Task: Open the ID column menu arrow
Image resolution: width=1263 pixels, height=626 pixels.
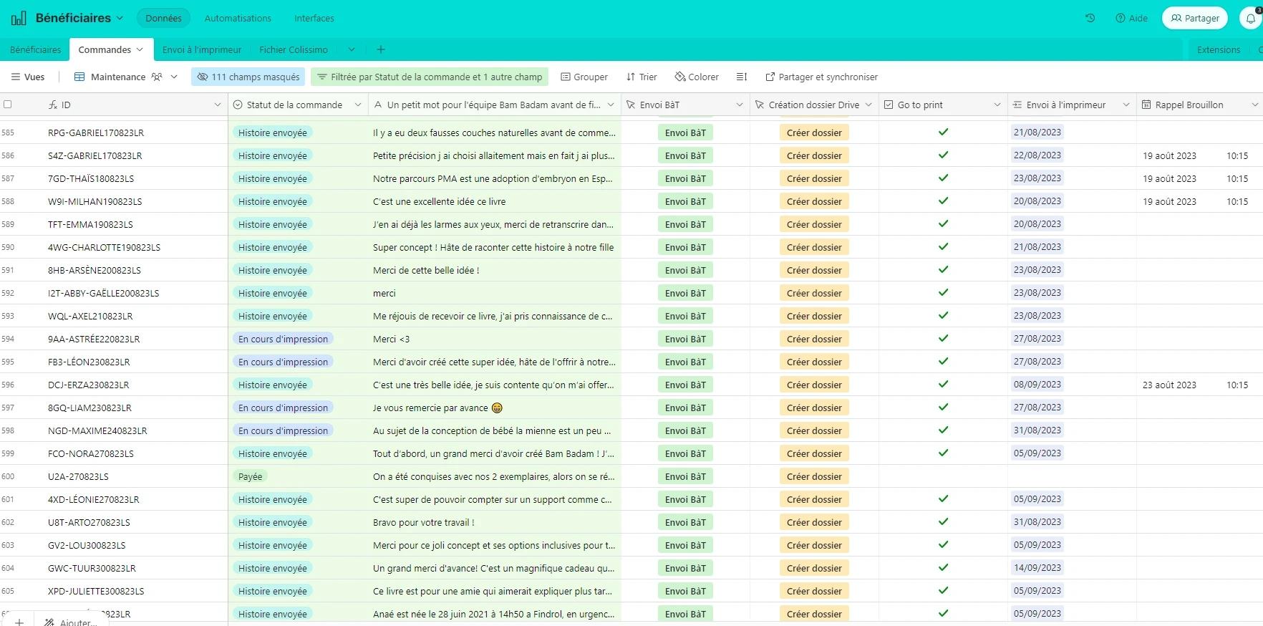Action: point(218,105)
